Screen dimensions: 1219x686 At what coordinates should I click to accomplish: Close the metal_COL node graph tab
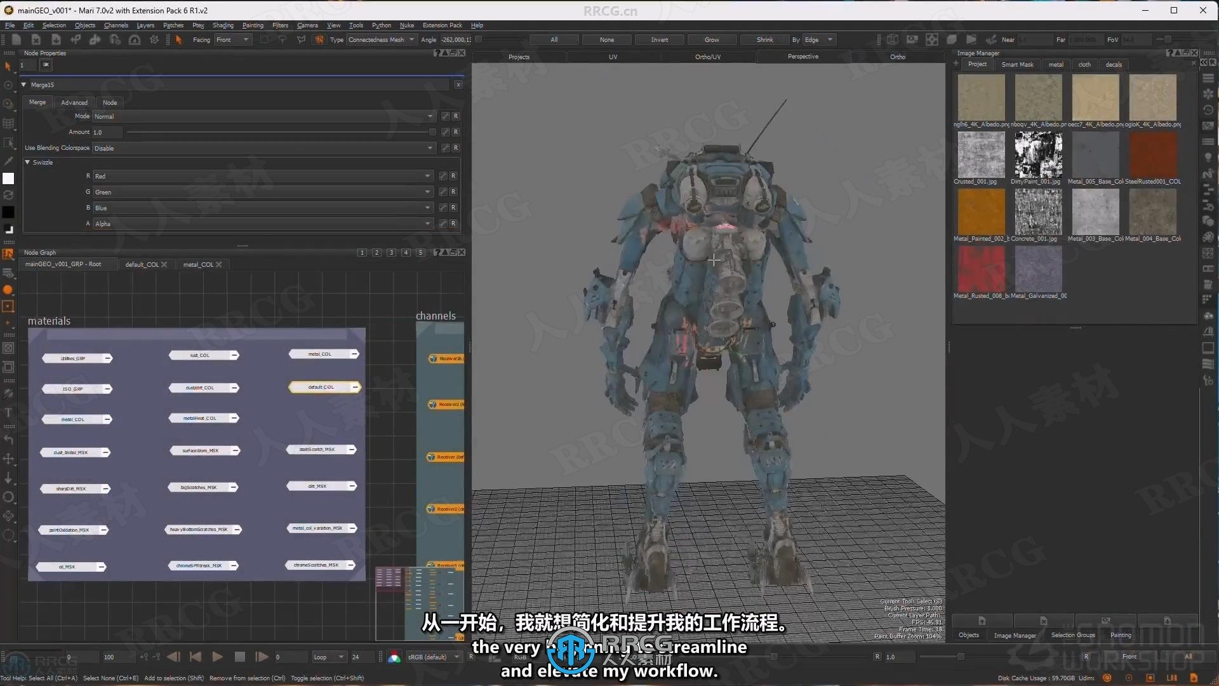[x=219, y=265]
